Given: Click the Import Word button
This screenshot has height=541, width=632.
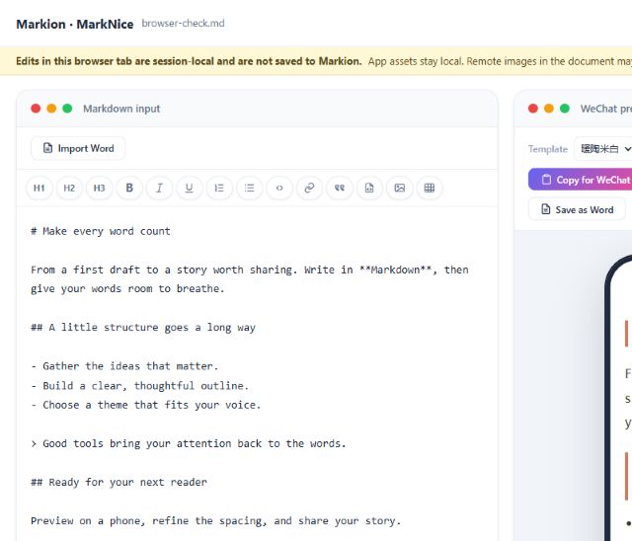Looking at the screenshot, I should click(78, 148).
